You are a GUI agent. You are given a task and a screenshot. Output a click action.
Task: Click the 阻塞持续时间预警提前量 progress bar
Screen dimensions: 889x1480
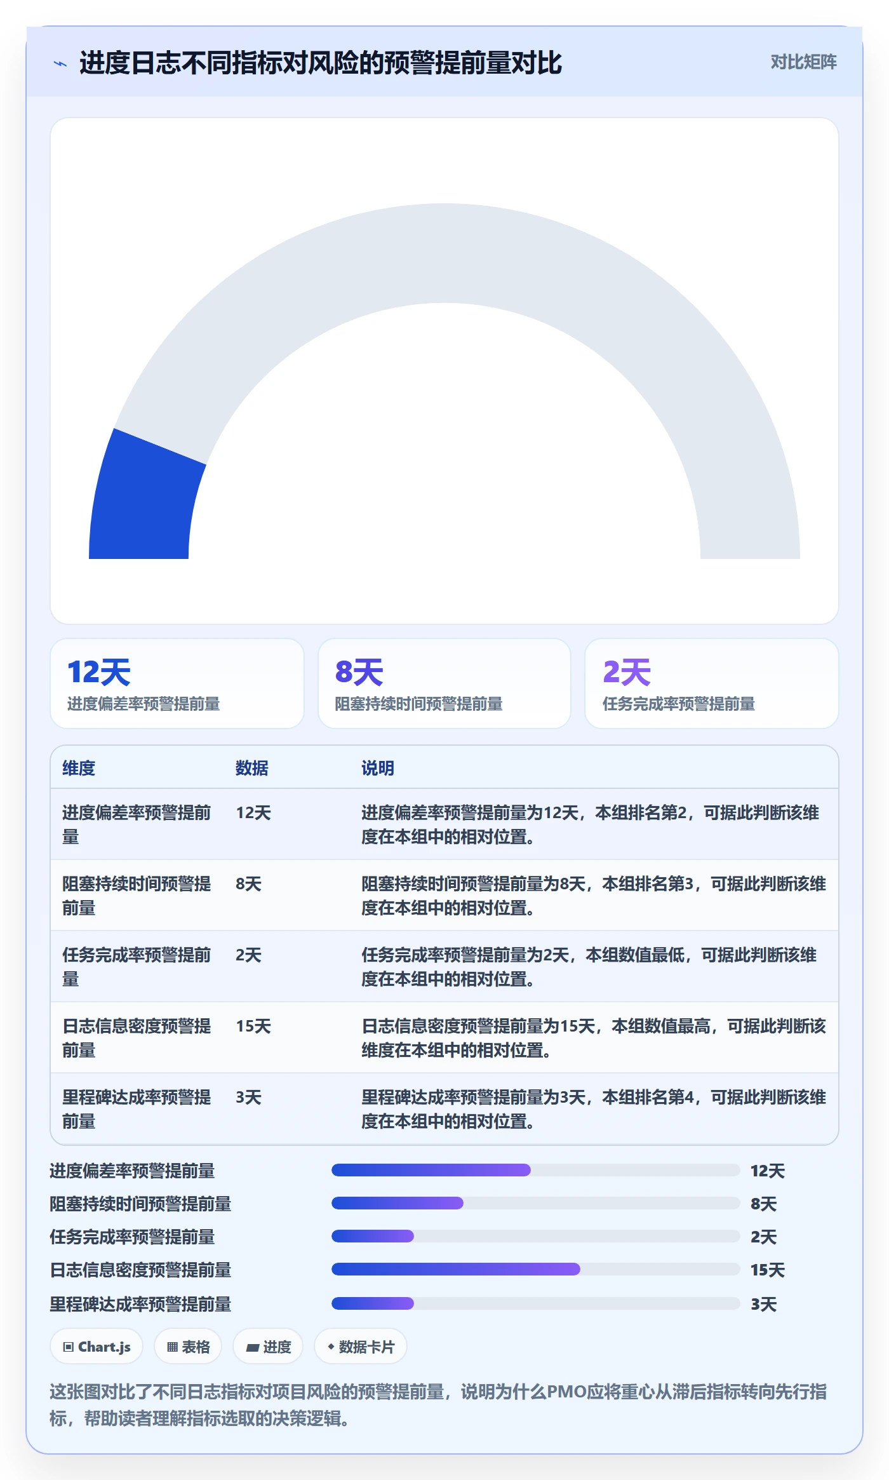[x=536, y=1203]
